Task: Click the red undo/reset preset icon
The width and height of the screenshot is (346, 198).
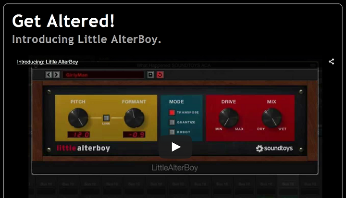Action: coord(160,75)
